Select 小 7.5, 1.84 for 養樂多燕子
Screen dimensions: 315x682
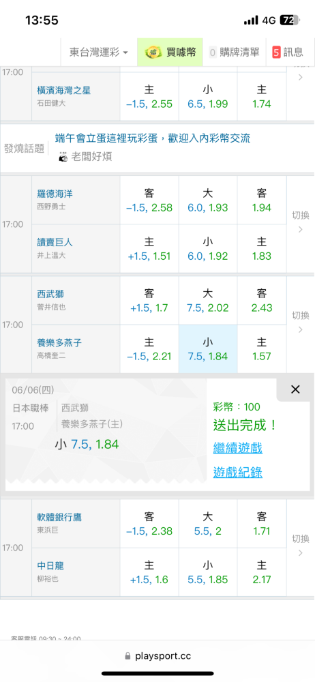207,349
